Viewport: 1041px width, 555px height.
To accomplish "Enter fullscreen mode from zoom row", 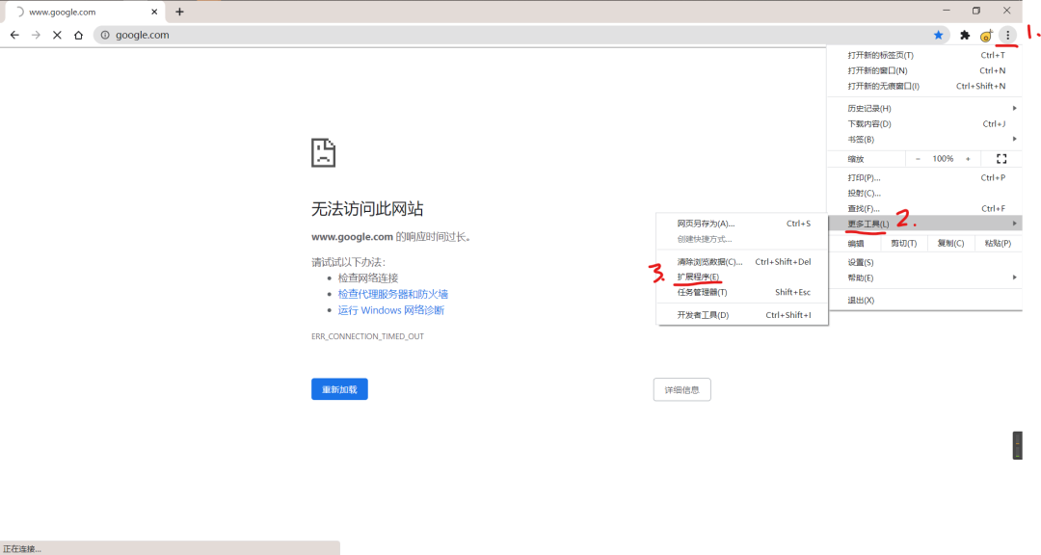I will 1001,159.
